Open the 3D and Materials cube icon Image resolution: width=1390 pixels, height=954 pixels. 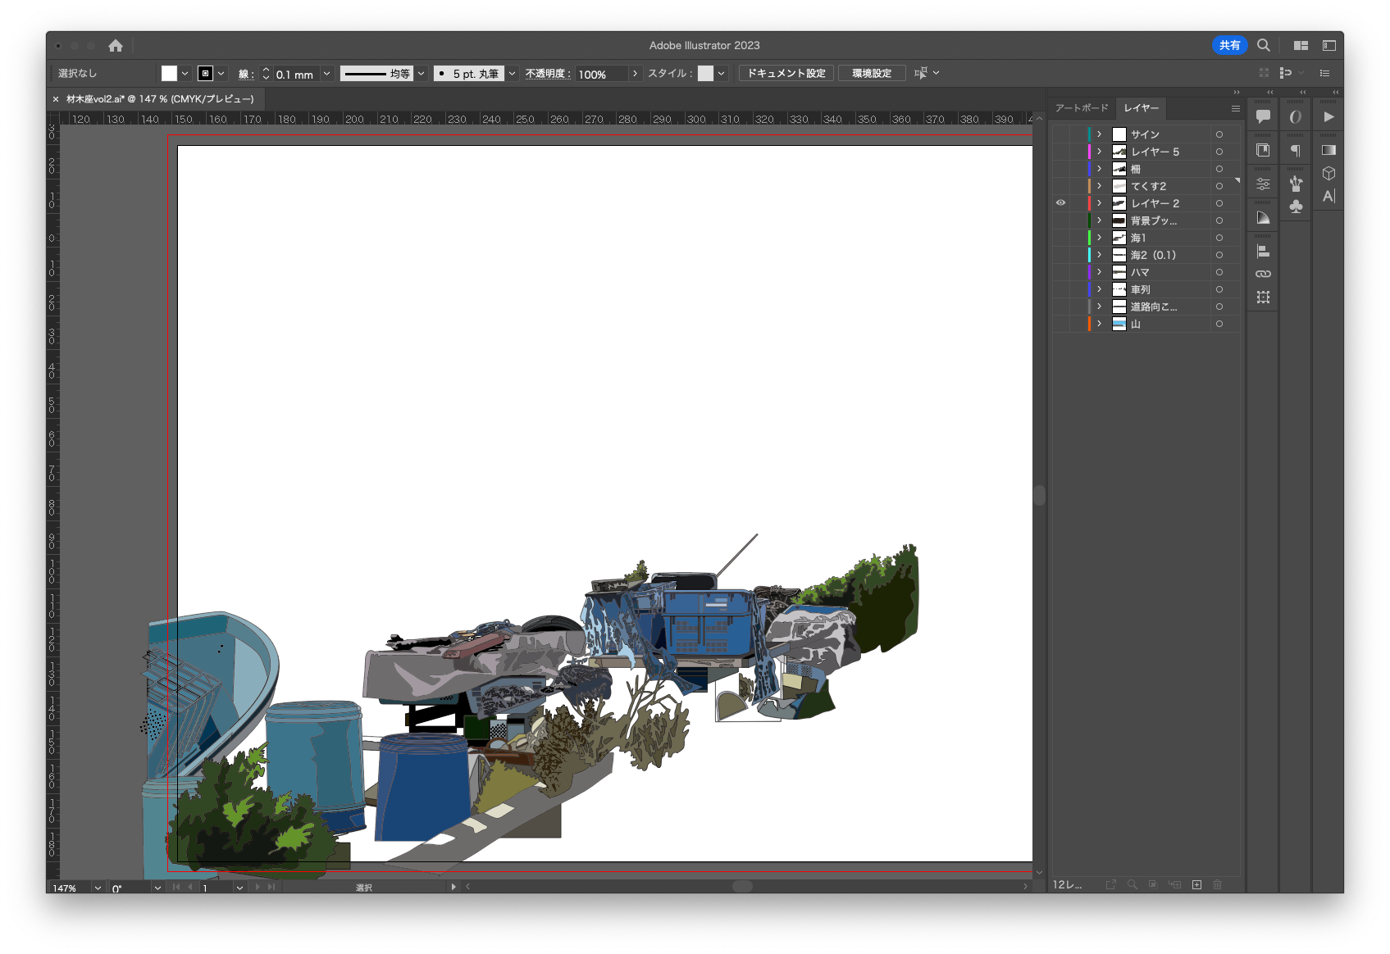pyautogui.click(x=1328, y=173)
